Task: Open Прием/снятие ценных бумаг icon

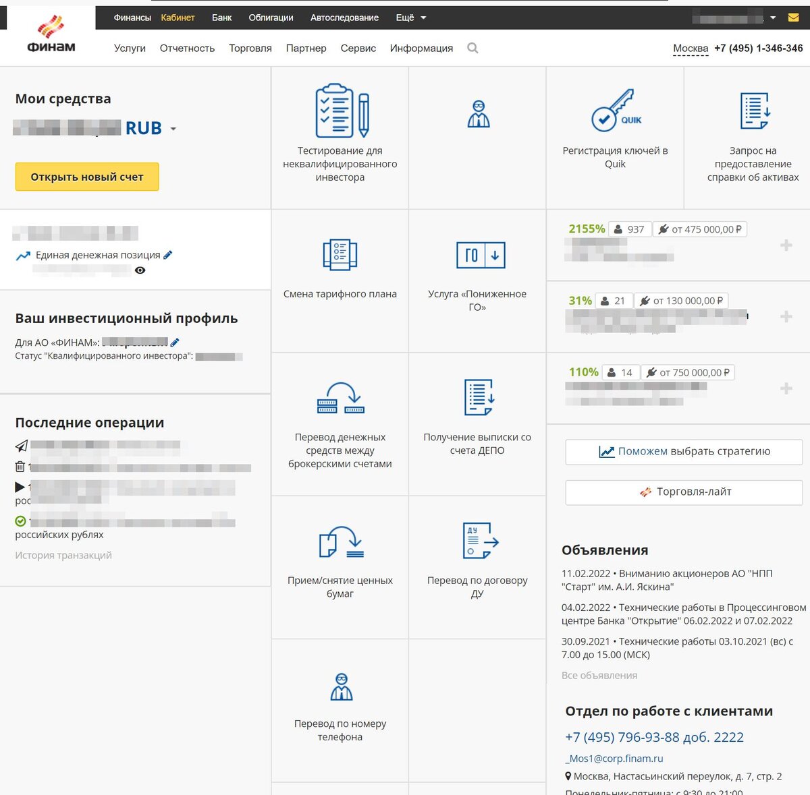Action: (x=341, y=541)
